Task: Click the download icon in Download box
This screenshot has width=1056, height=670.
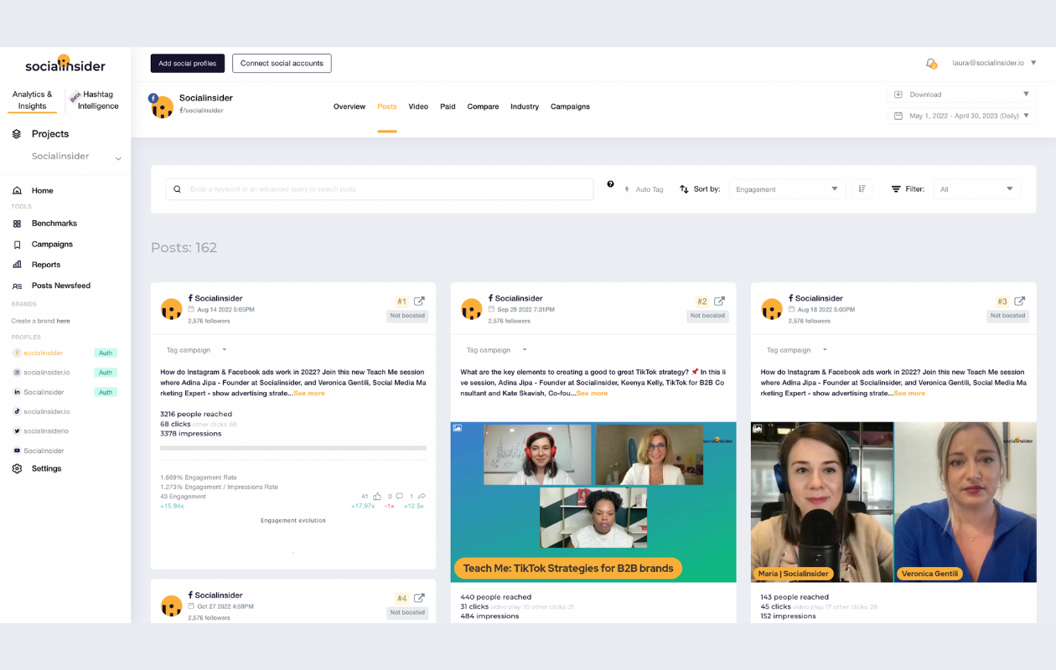Action: (898, 95)
